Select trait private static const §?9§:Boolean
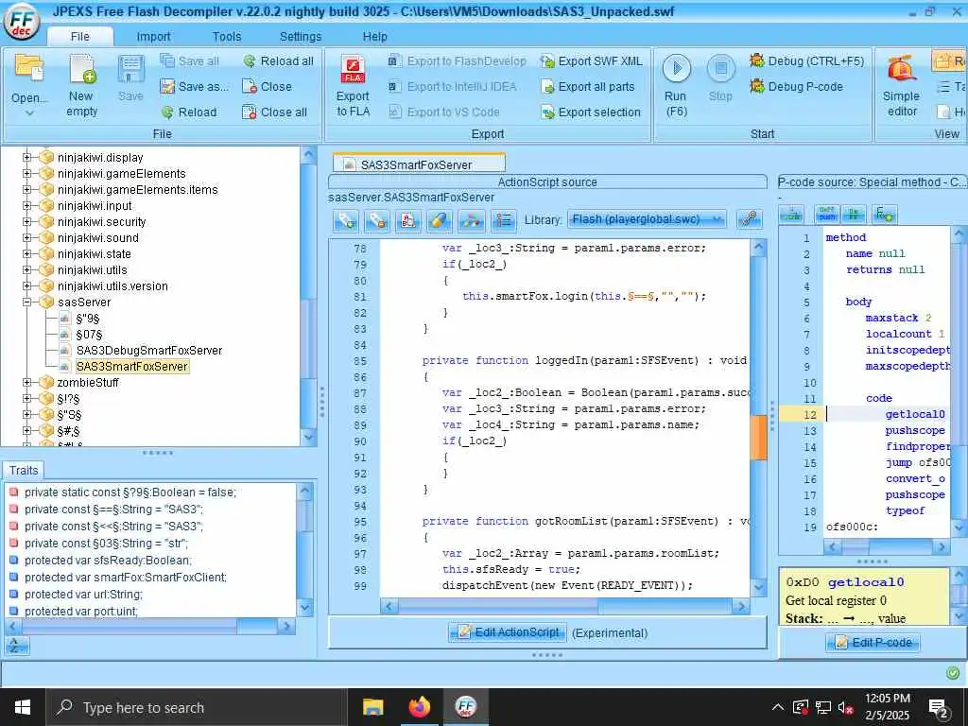968x726 pixels. coord(130,493)
